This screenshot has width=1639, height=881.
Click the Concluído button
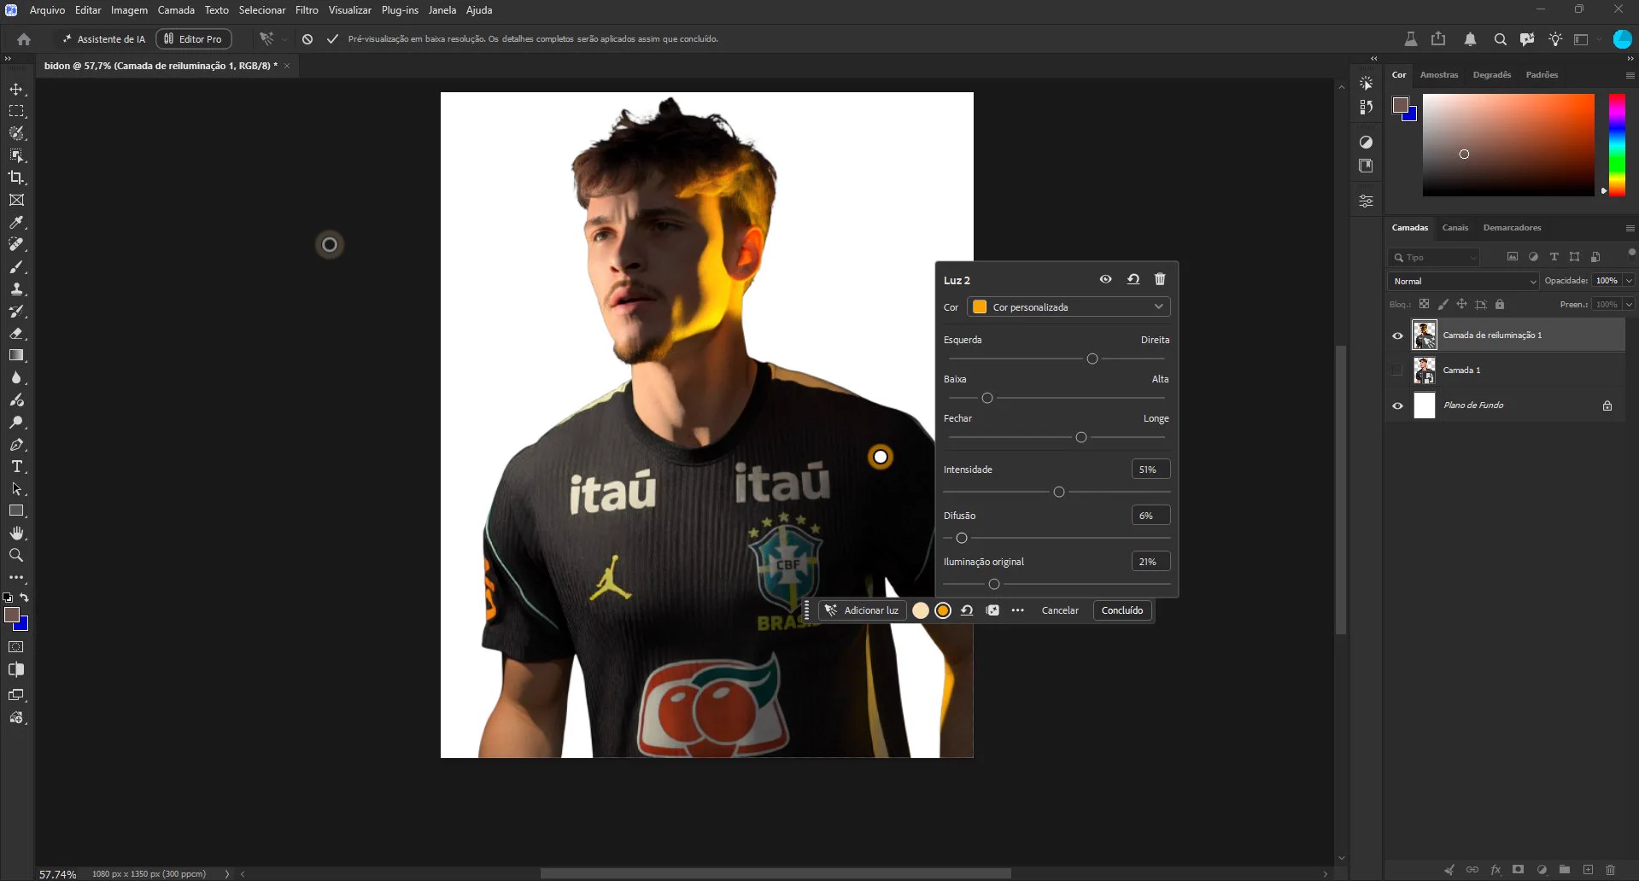(1122, 610)
